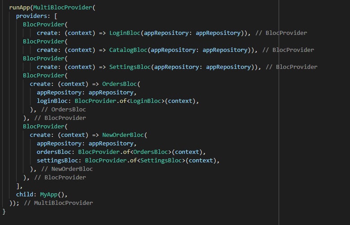Click the providers: parameter name
Screen dimensions: 350x225
point(33,16)
